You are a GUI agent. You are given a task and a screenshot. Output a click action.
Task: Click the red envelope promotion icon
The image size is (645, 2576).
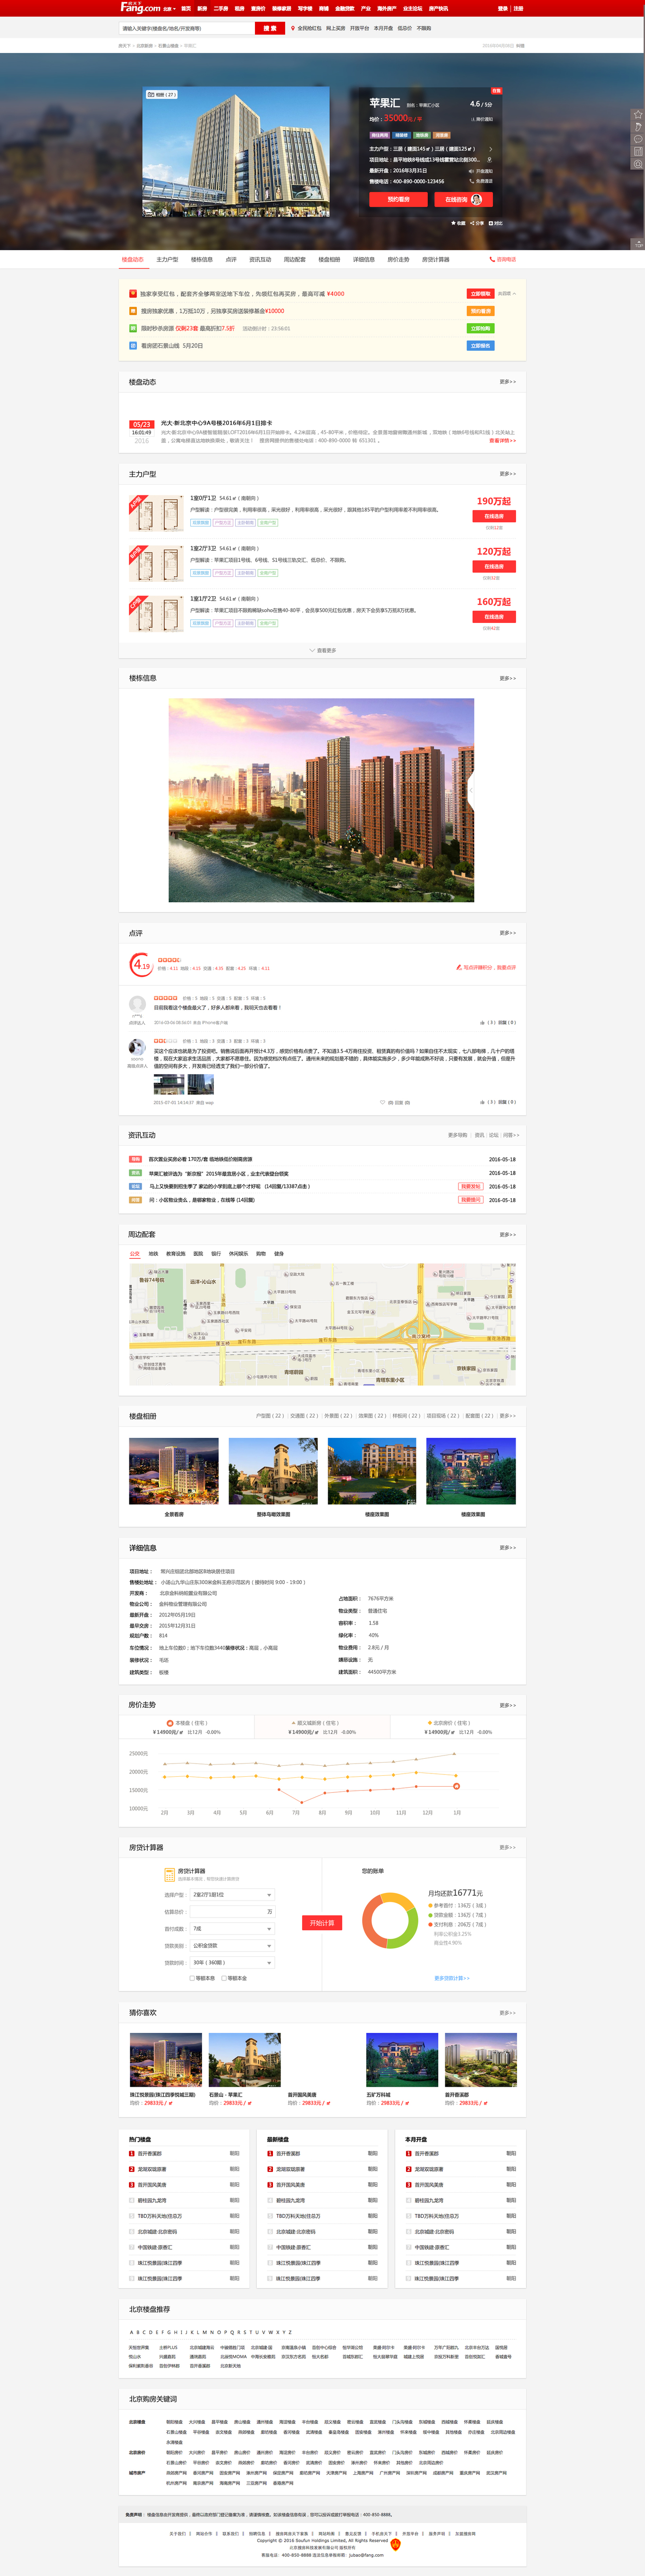point(133,294)
